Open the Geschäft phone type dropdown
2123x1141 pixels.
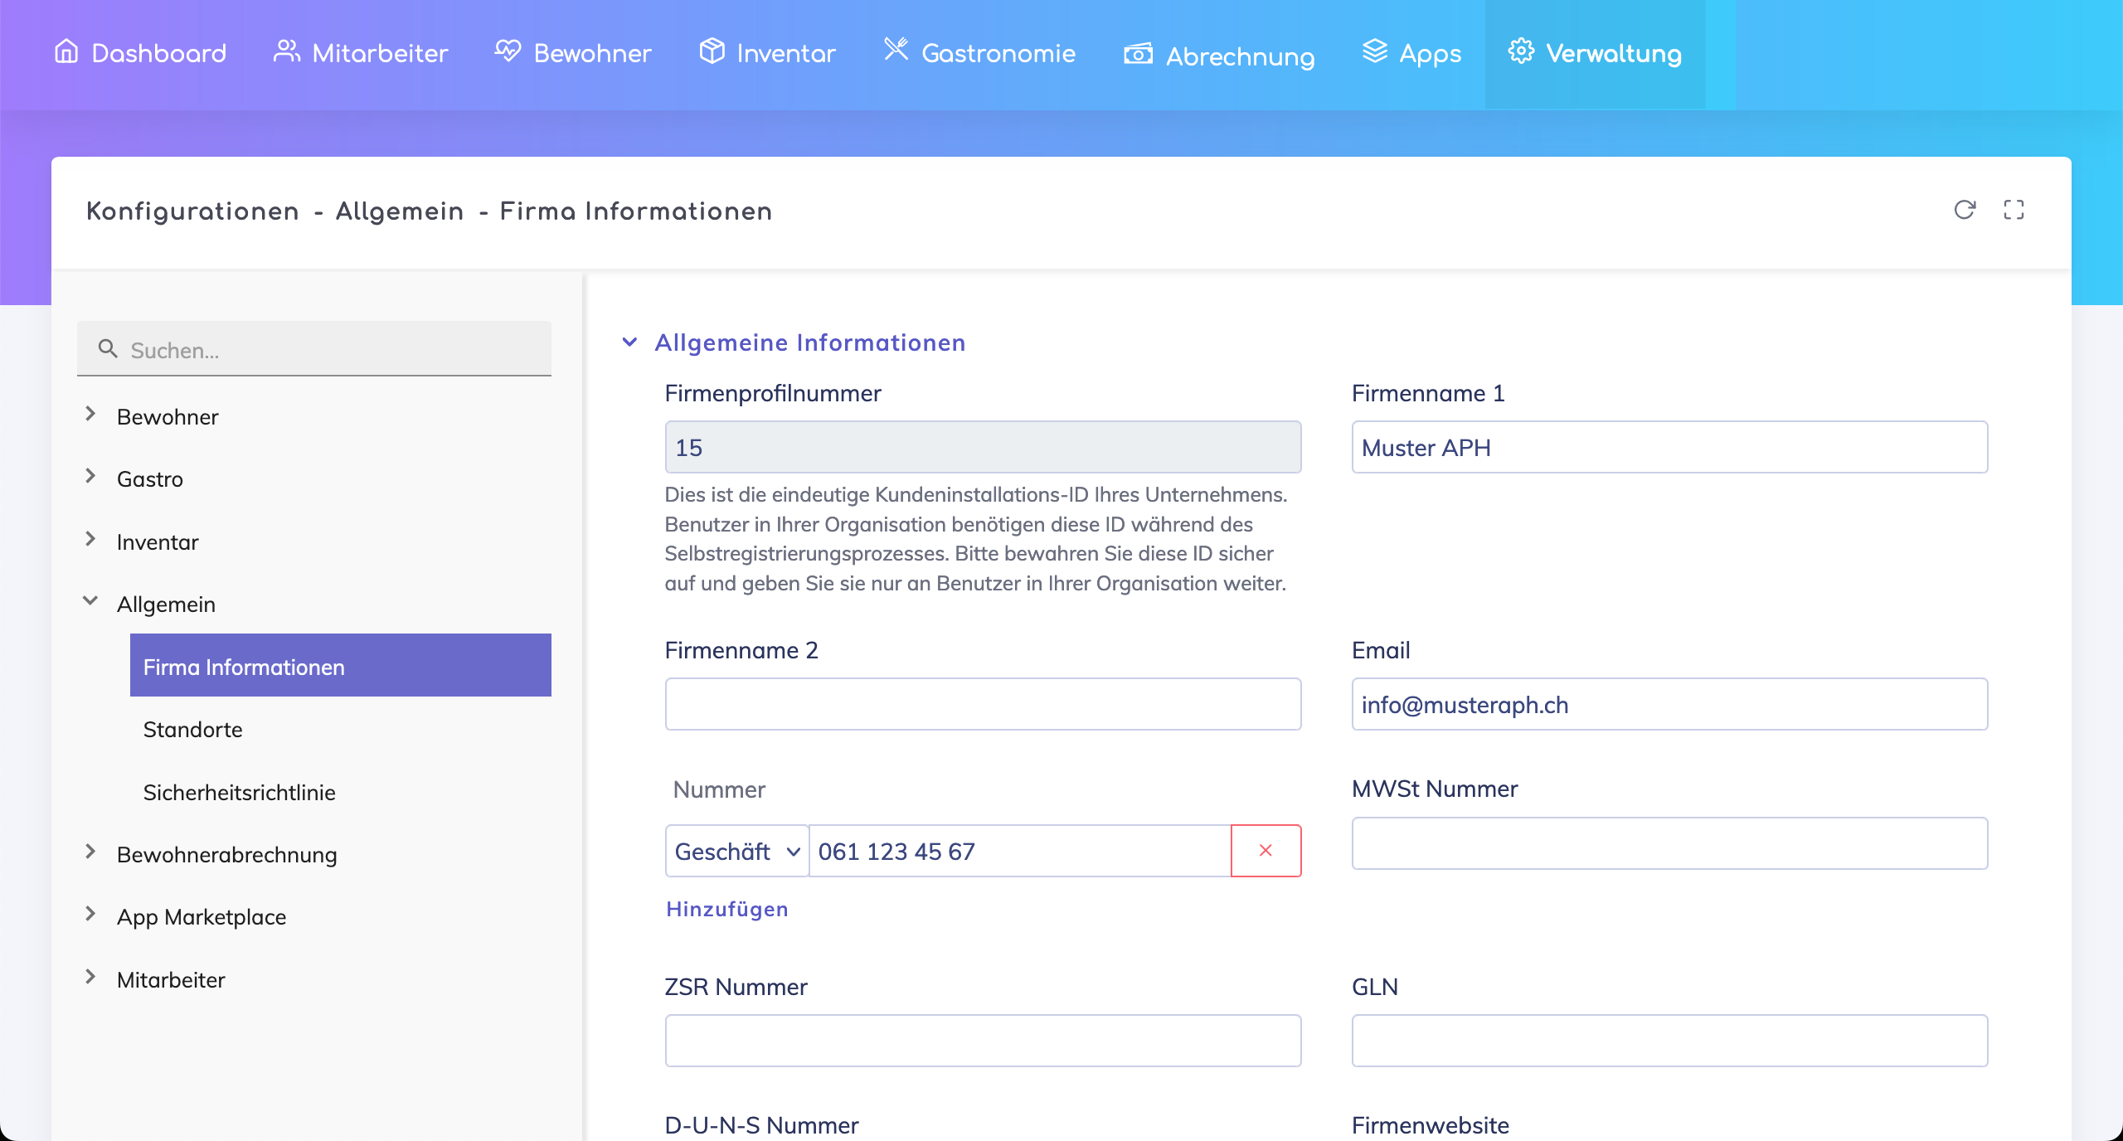[736, 851]
